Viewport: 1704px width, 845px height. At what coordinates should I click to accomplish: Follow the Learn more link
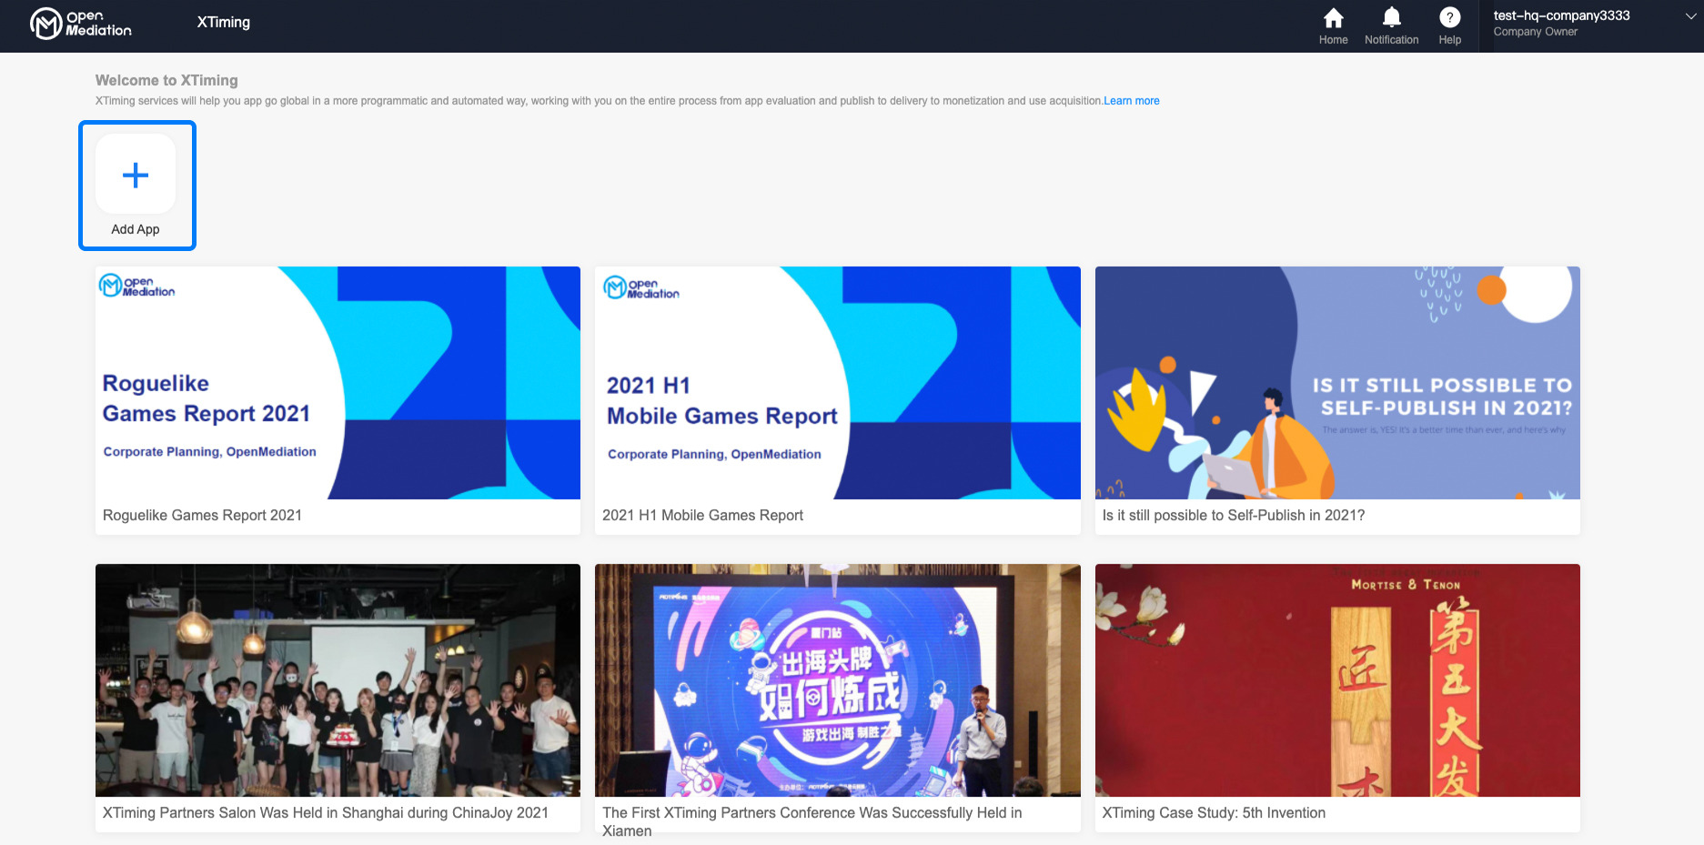(x=1132, y=101)
